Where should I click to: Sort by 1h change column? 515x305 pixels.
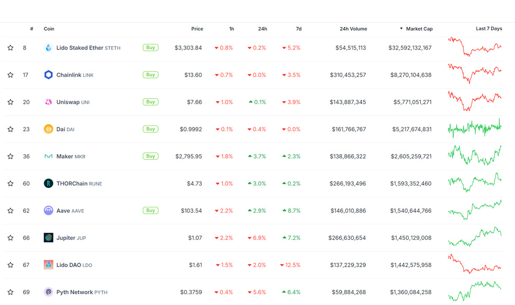(231, 29)
